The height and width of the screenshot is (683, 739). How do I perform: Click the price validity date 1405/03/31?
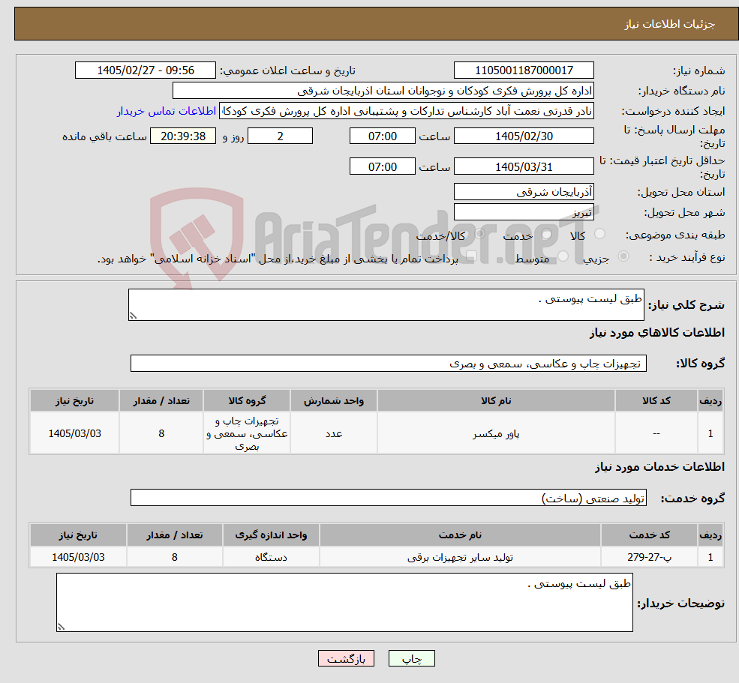coord(524,166)
